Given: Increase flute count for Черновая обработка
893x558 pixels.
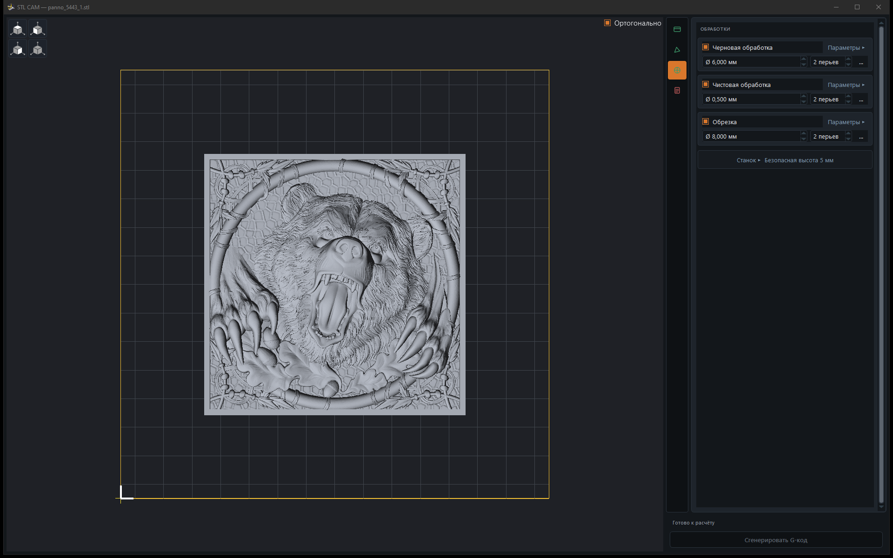Looking at the screenshot, I should point(848,59).
